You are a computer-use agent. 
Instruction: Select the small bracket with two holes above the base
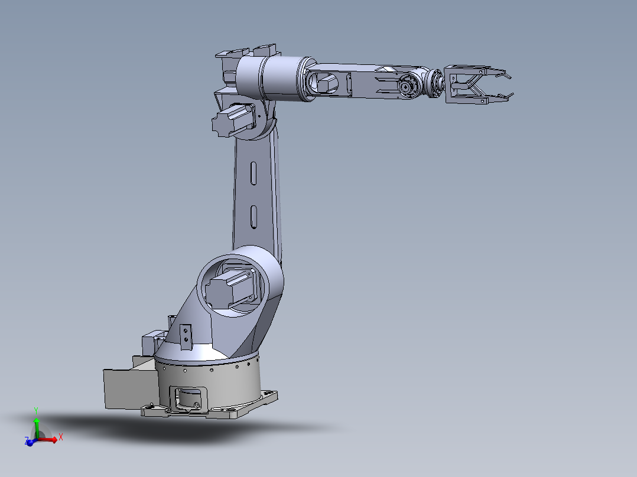click(x=186, y=336)
